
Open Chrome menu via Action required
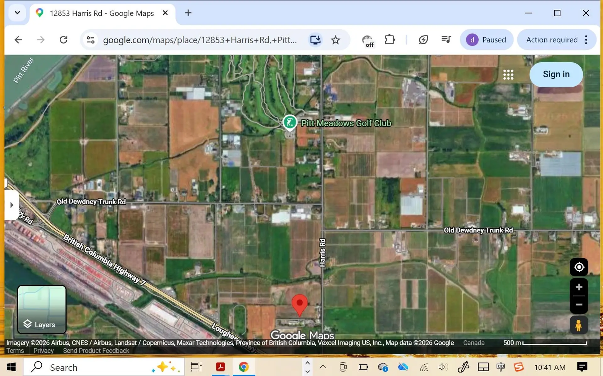coord(556,40)
